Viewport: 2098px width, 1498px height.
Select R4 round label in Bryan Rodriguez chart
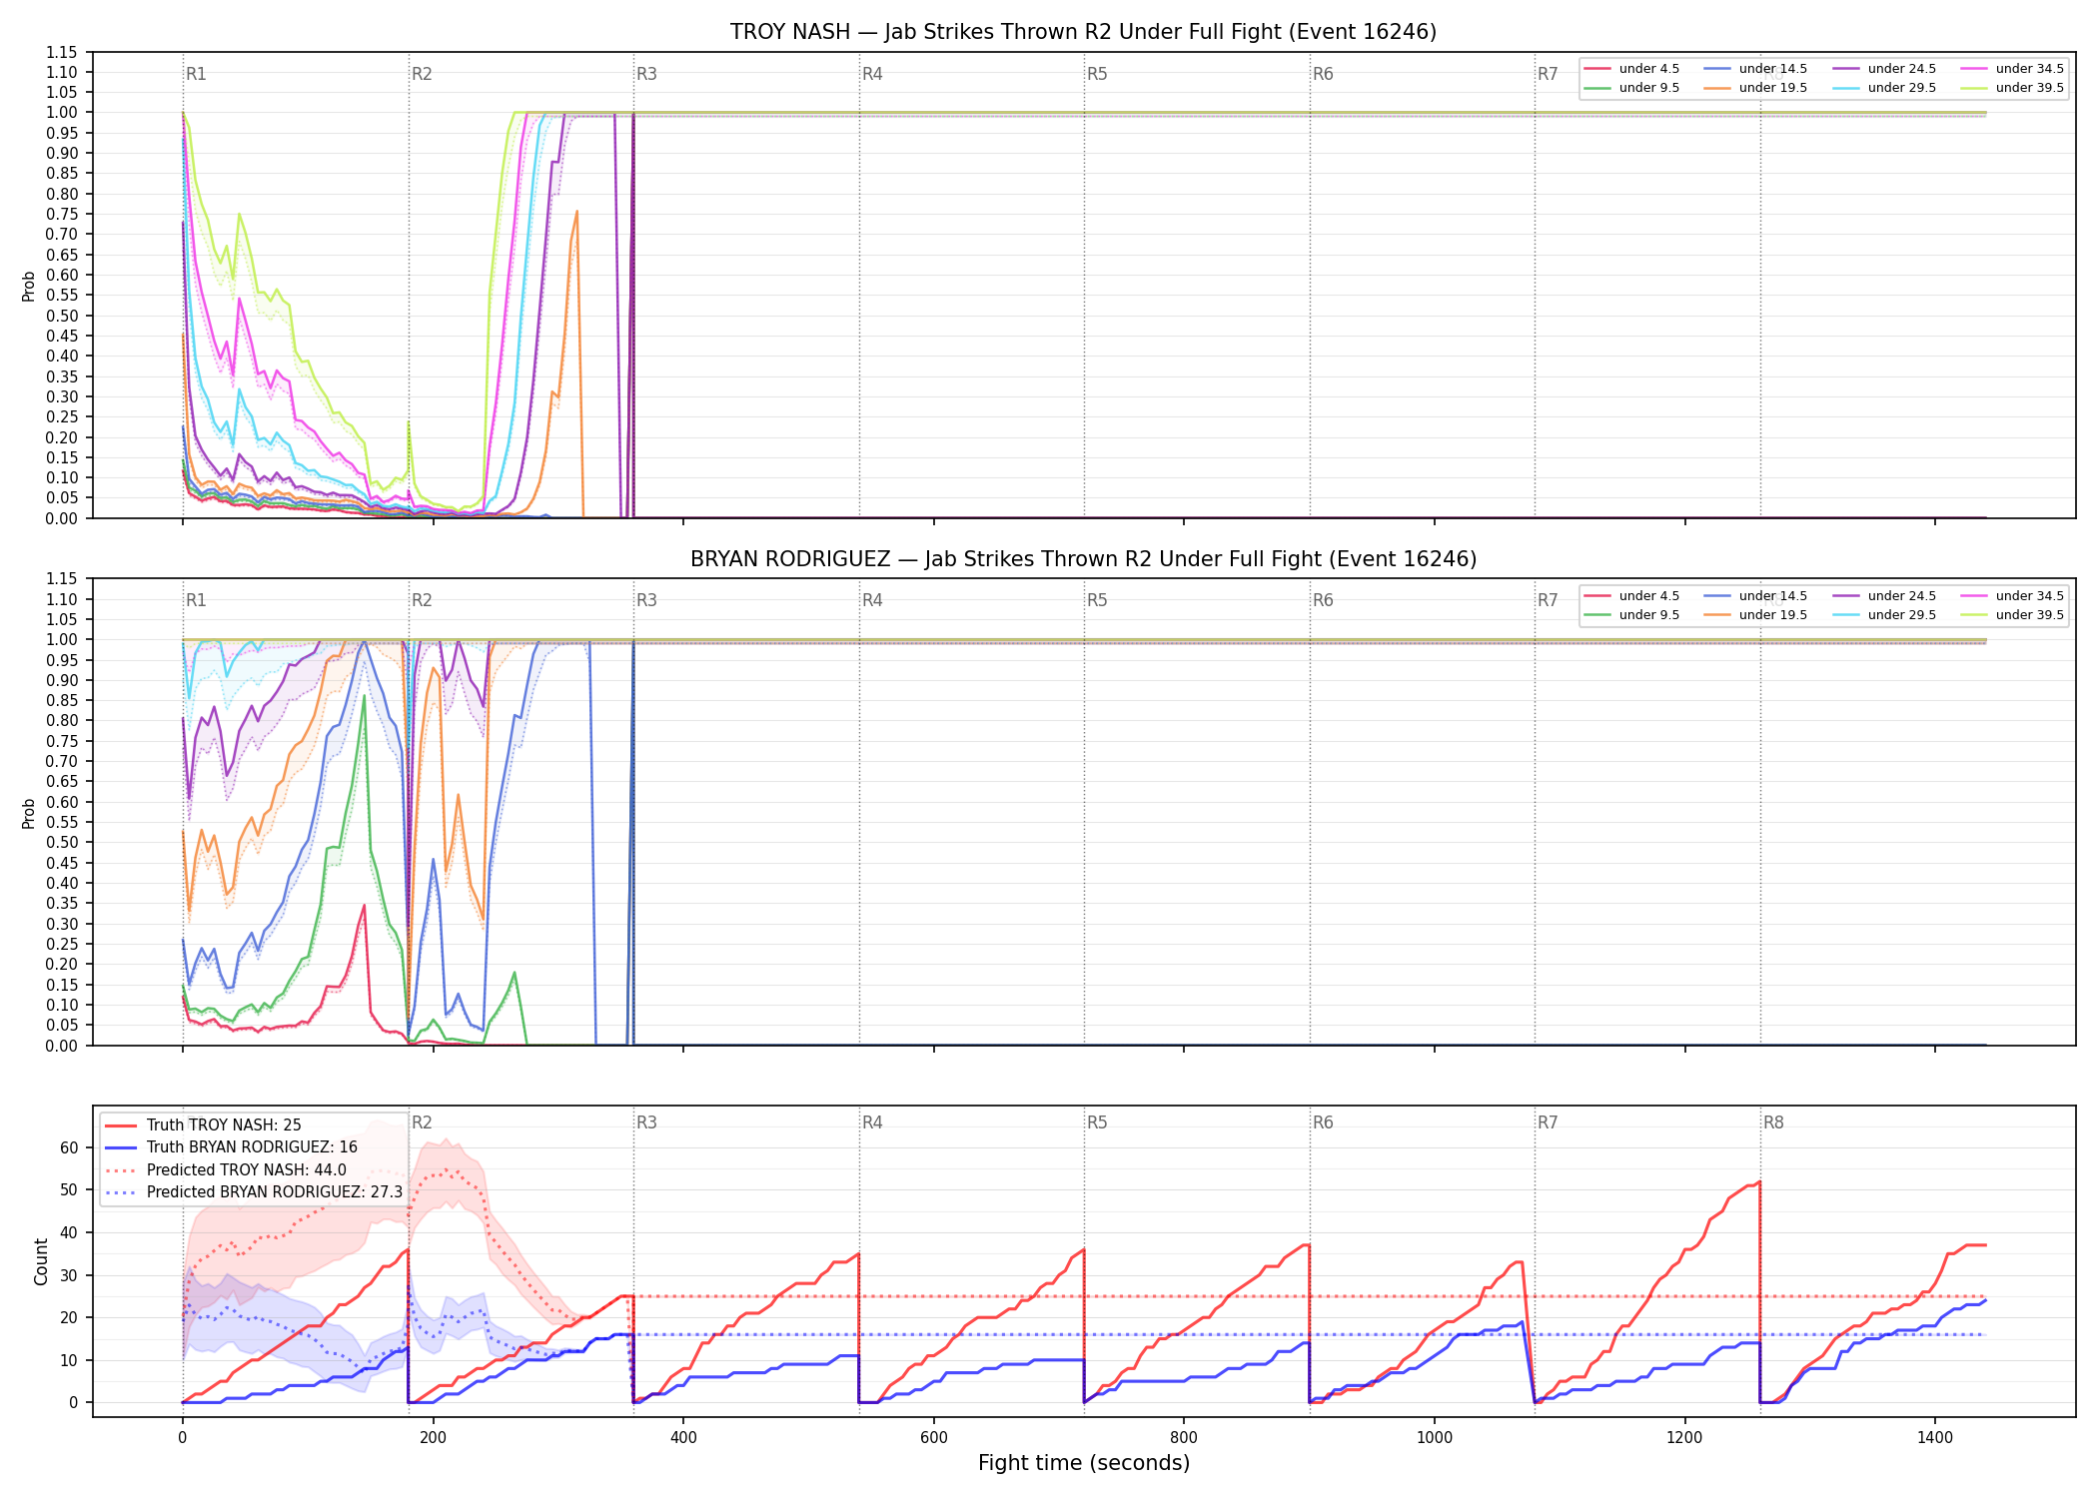872,600
